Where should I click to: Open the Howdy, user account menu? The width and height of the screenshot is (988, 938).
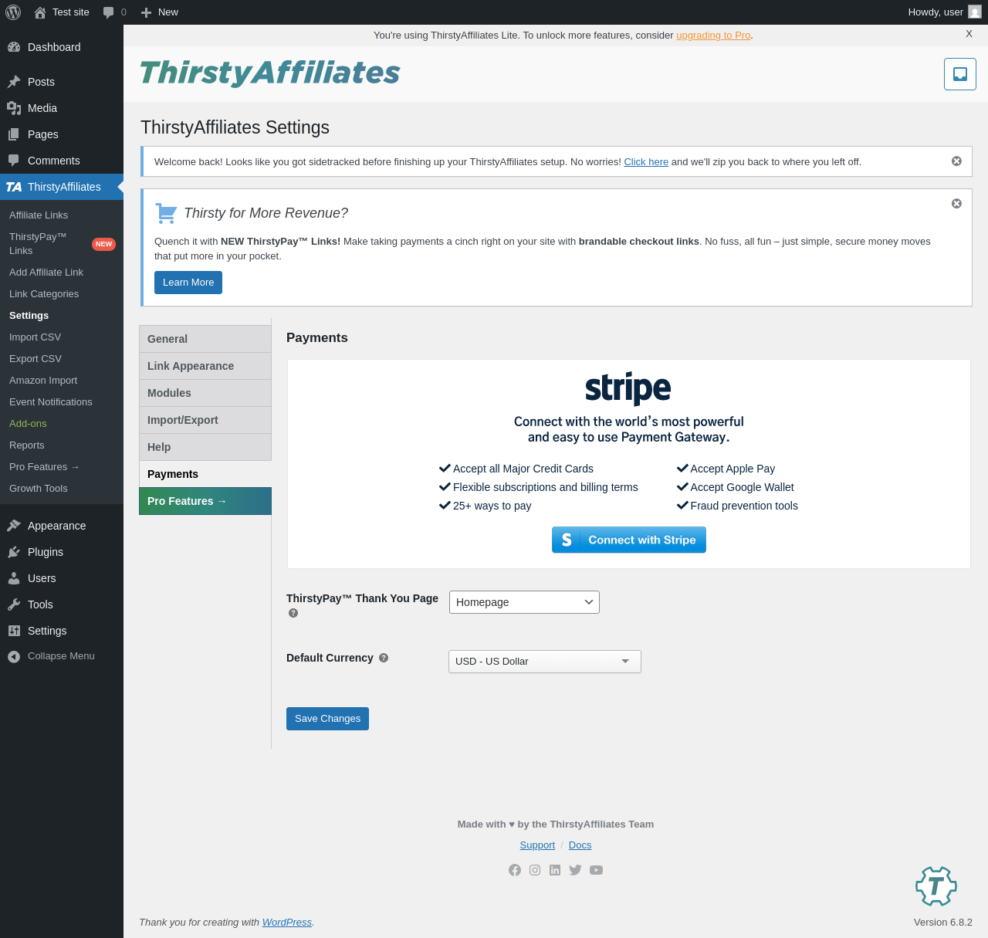point(944,12)
